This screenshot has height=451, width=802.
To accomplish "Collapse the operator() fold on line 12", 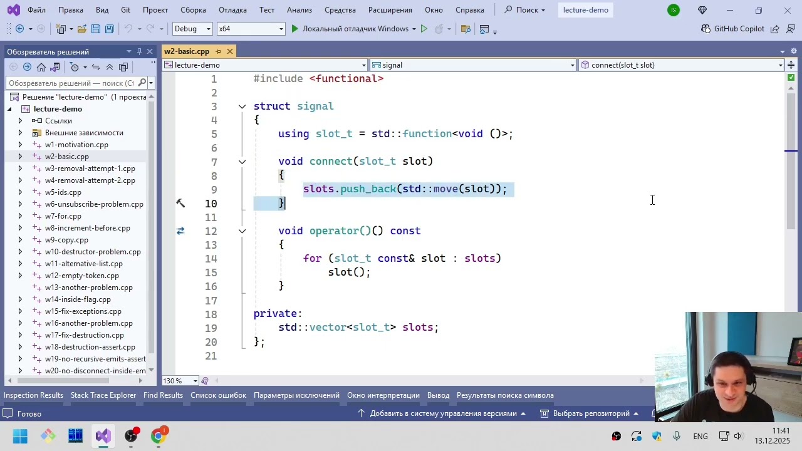I will click(x=242, y=231).
